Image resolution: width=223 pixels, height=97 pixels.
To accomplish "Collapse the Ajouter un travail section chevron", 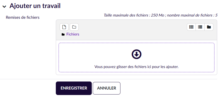I will click(x=5, y=6).
